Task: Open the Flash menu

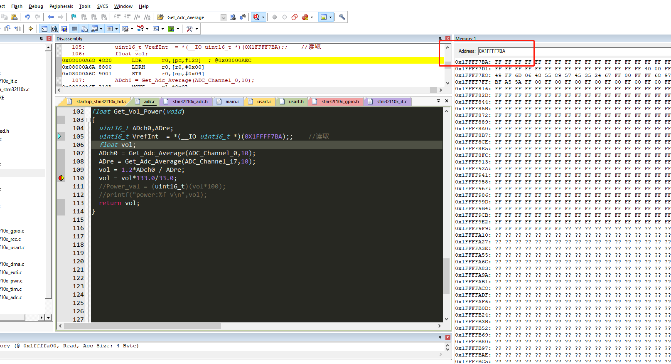Action: coord(17,6)
